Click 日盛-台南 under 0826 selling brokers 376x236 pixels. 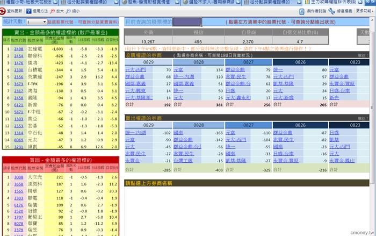click(284, 153)
